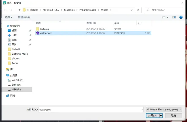Close the 载入工程文件 dialog
The height and width of the screenshot is (122, 187).
(x=182, y=3)
